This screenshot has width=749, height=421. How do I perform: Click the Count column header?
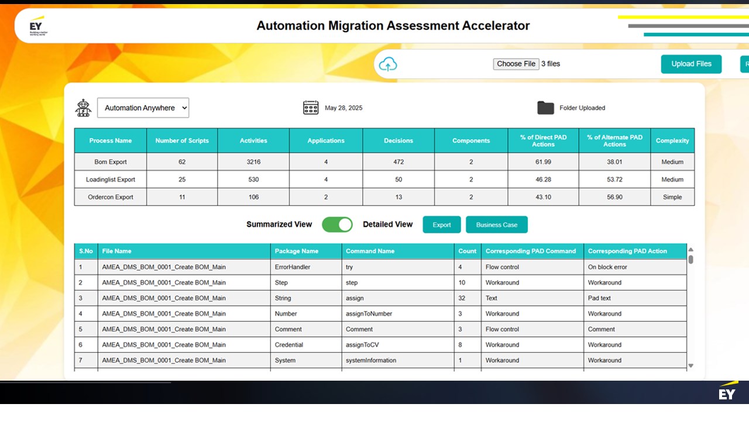[468, 251]
